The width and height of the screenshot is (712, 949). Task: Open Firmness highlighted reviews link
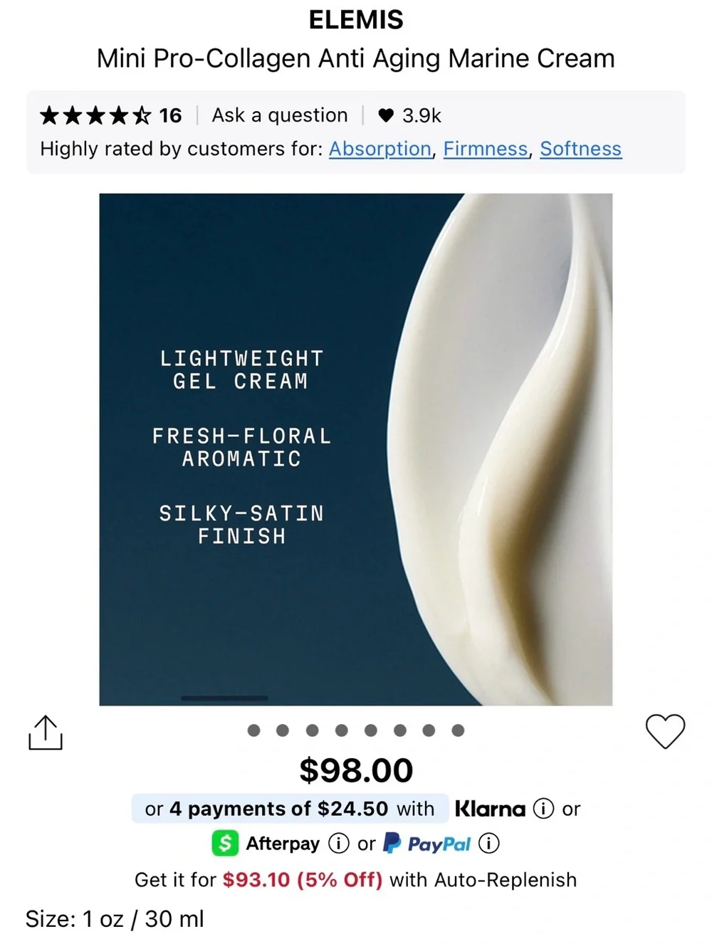click(486, 149)
